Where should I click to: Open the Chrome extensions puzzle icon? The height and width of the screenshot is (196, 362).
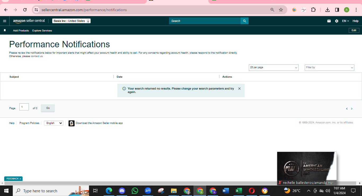point(313,10)
